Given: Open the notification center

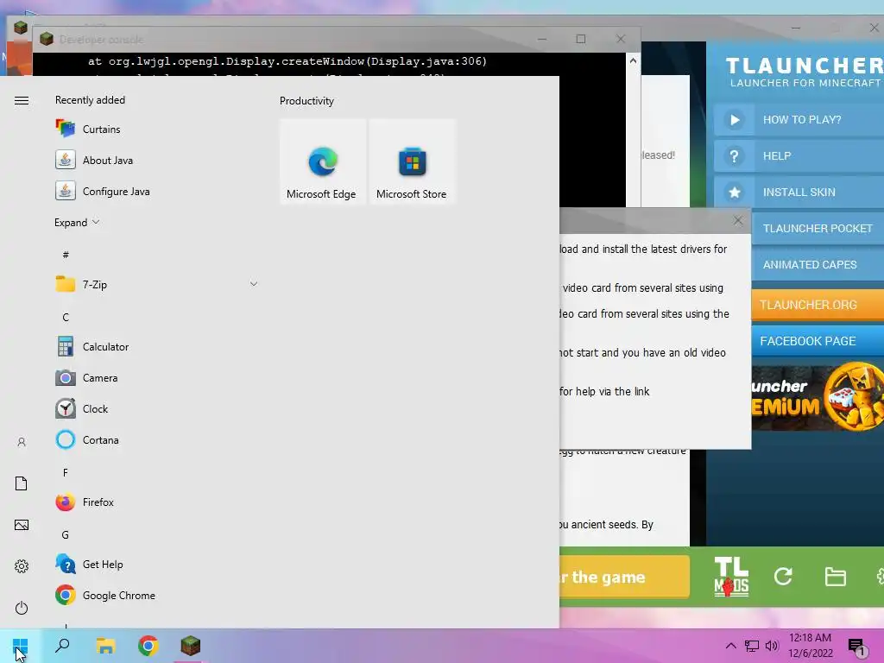Looking at the screenshot, I should point(857,647).
